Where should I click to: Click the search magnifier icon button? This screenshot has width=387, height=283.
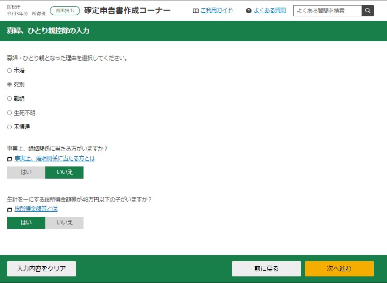pyautogui.click(x=368, y=11)
